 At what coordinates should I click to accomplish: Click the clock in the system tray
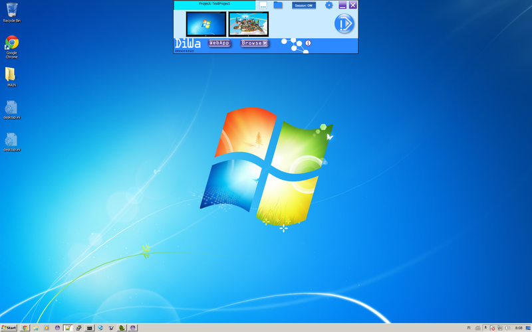pos(519,327)
